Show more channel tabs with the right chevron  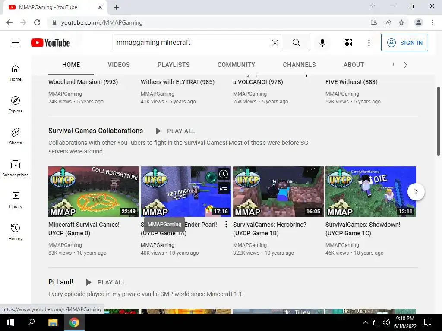pos(406,65)
